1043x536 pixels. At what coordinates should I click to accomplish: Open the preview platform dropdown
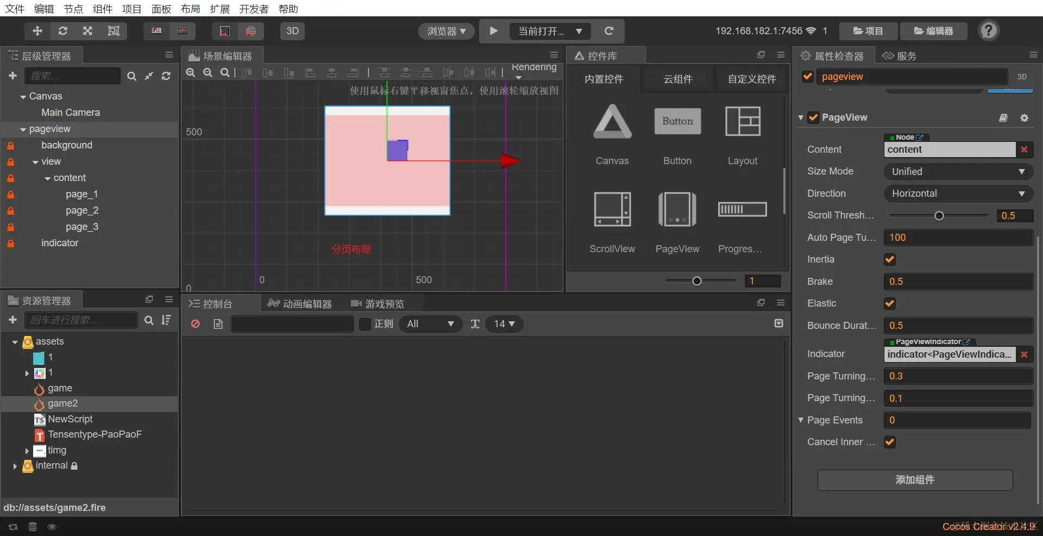click(x=447, y=31)
